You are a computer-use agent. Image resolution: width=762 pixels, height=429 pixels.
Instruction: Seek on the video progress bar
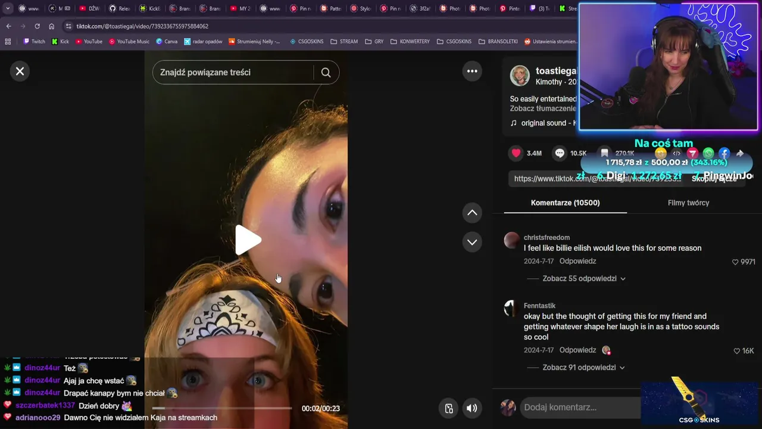222,408
